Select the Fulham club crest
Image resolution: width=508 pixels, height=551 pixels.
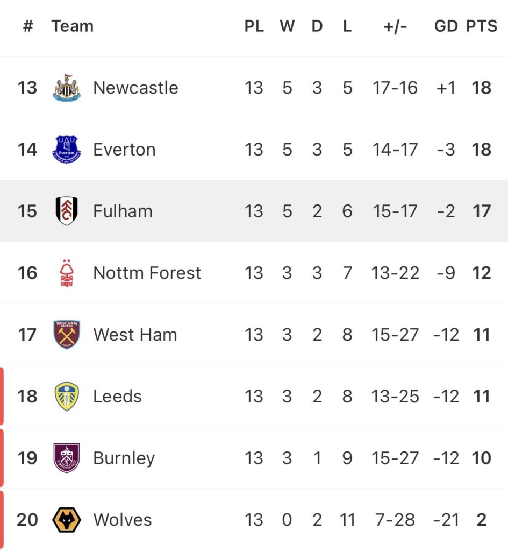tap(67, 211)
